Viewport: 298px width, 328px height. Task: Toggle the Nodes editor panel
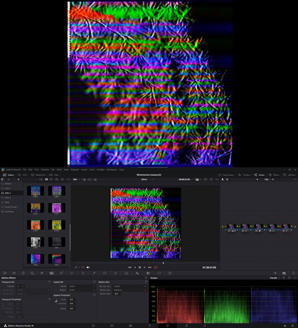click(x=259, y=175)
